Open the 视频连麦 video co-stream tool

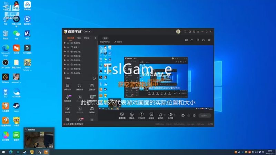(x=68, y=99)
